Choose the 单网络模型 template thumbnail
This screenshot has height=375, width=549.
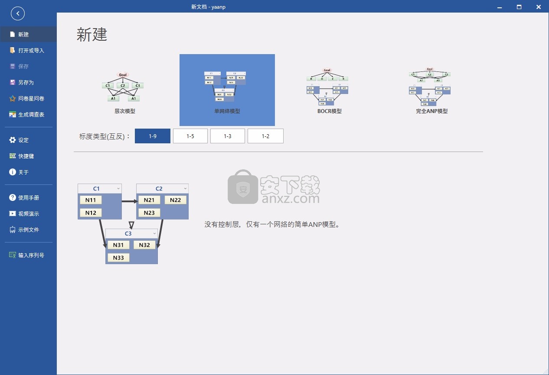(227, 90)
